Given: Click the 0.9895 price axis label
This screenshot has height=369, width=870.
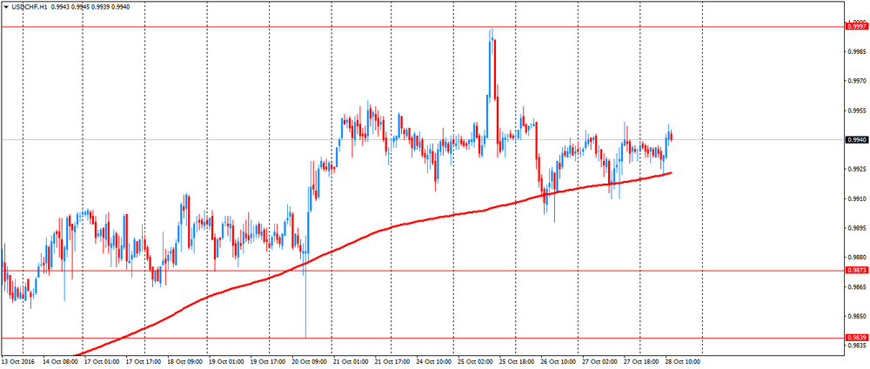Looking at the screenshot, I should pyautogui.click(x=855, y=227).
